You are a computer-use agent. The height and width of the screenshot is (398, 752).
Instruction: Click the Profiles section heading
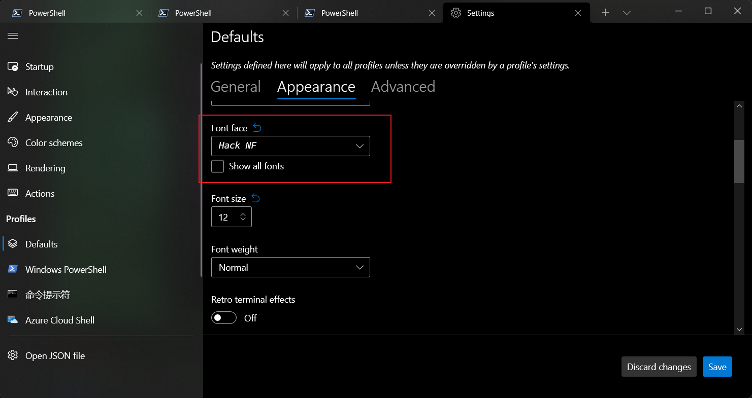(21, 219)
